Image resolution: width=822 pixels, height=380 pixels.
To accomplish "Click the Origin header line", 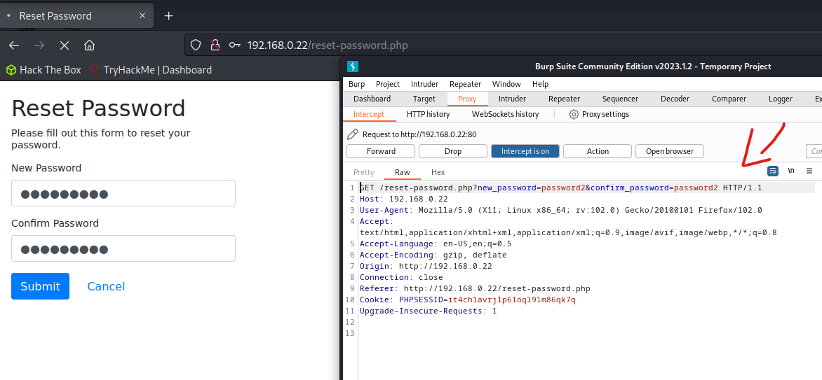I will (426, 266).
